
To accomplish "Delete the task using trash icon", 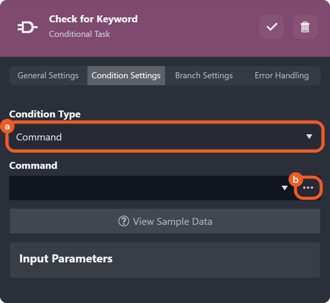I will tap(305, 27).
